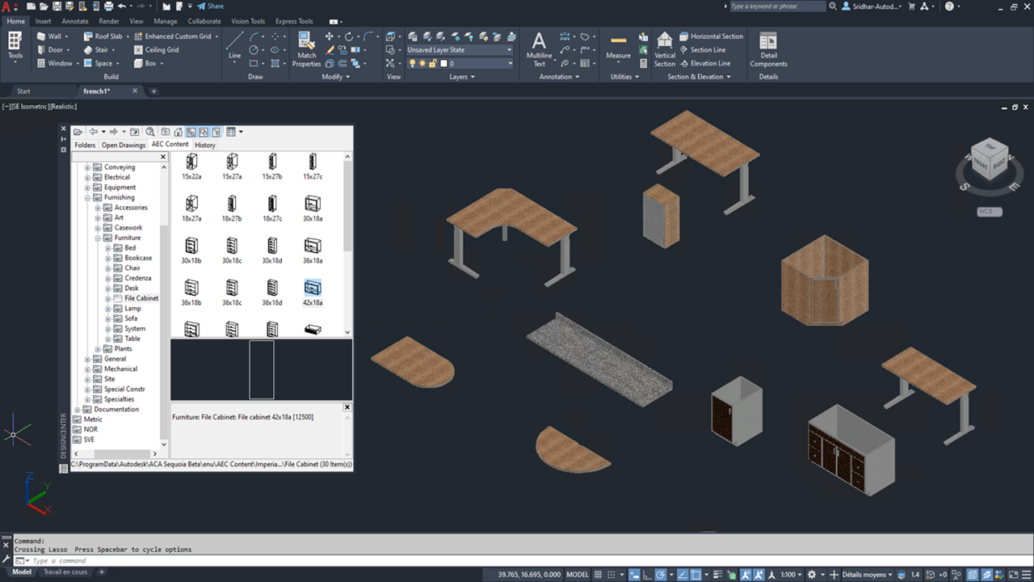Click the Share button in the title bar
The height and width of the screenshot is (582, 1034).
coord(208,6)
